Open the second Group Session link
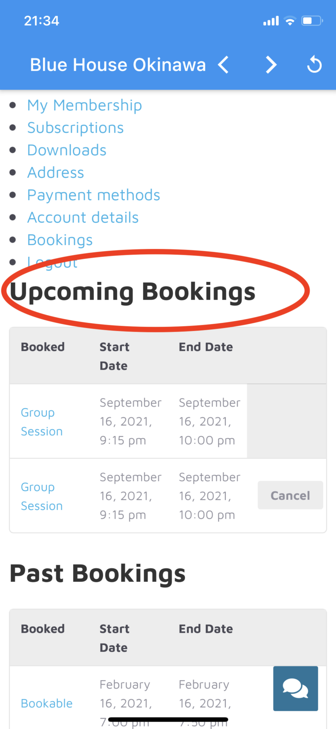Viewport: 336px width, 729px height. point(42,496)
